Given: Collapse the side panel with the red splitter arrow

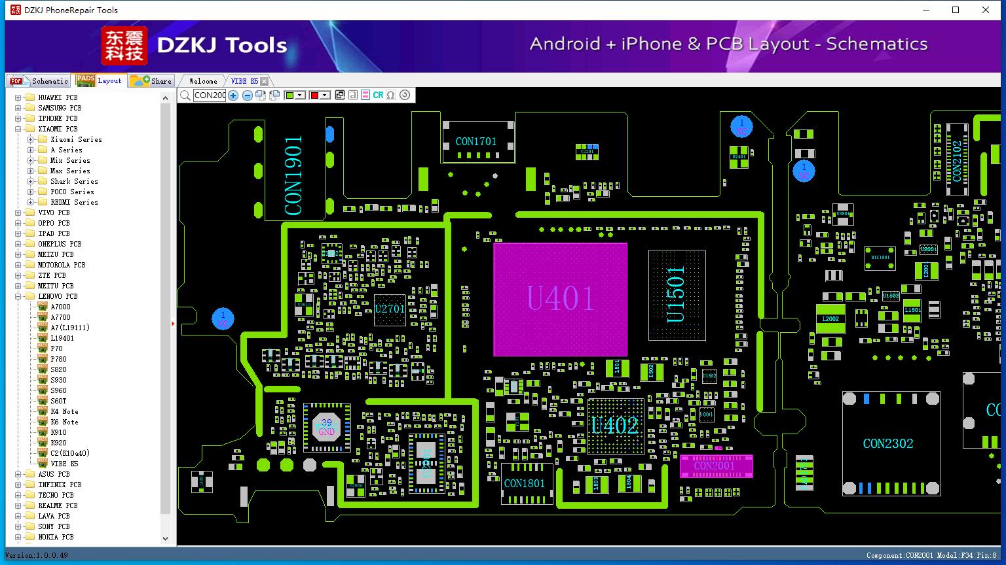Looking at the screenshot, I should tap(173, 323).
